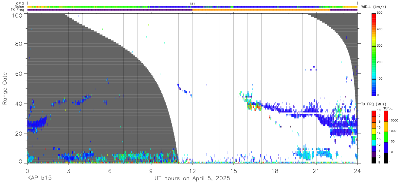Select the 1 tick on NOISE legend

click(x=391, y=162)
